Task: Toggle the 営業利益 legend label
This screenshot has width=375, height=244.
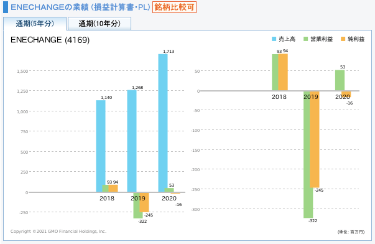Action: (x=322, y=39)
